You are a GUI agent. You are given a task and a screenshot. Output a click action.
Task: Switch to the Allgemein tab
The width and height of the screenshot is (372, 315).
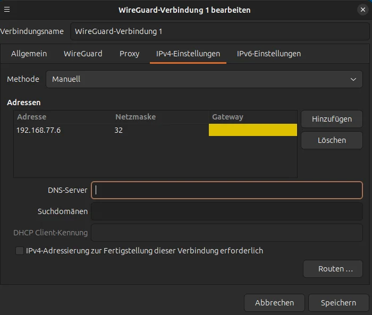[x=29, y=54]
